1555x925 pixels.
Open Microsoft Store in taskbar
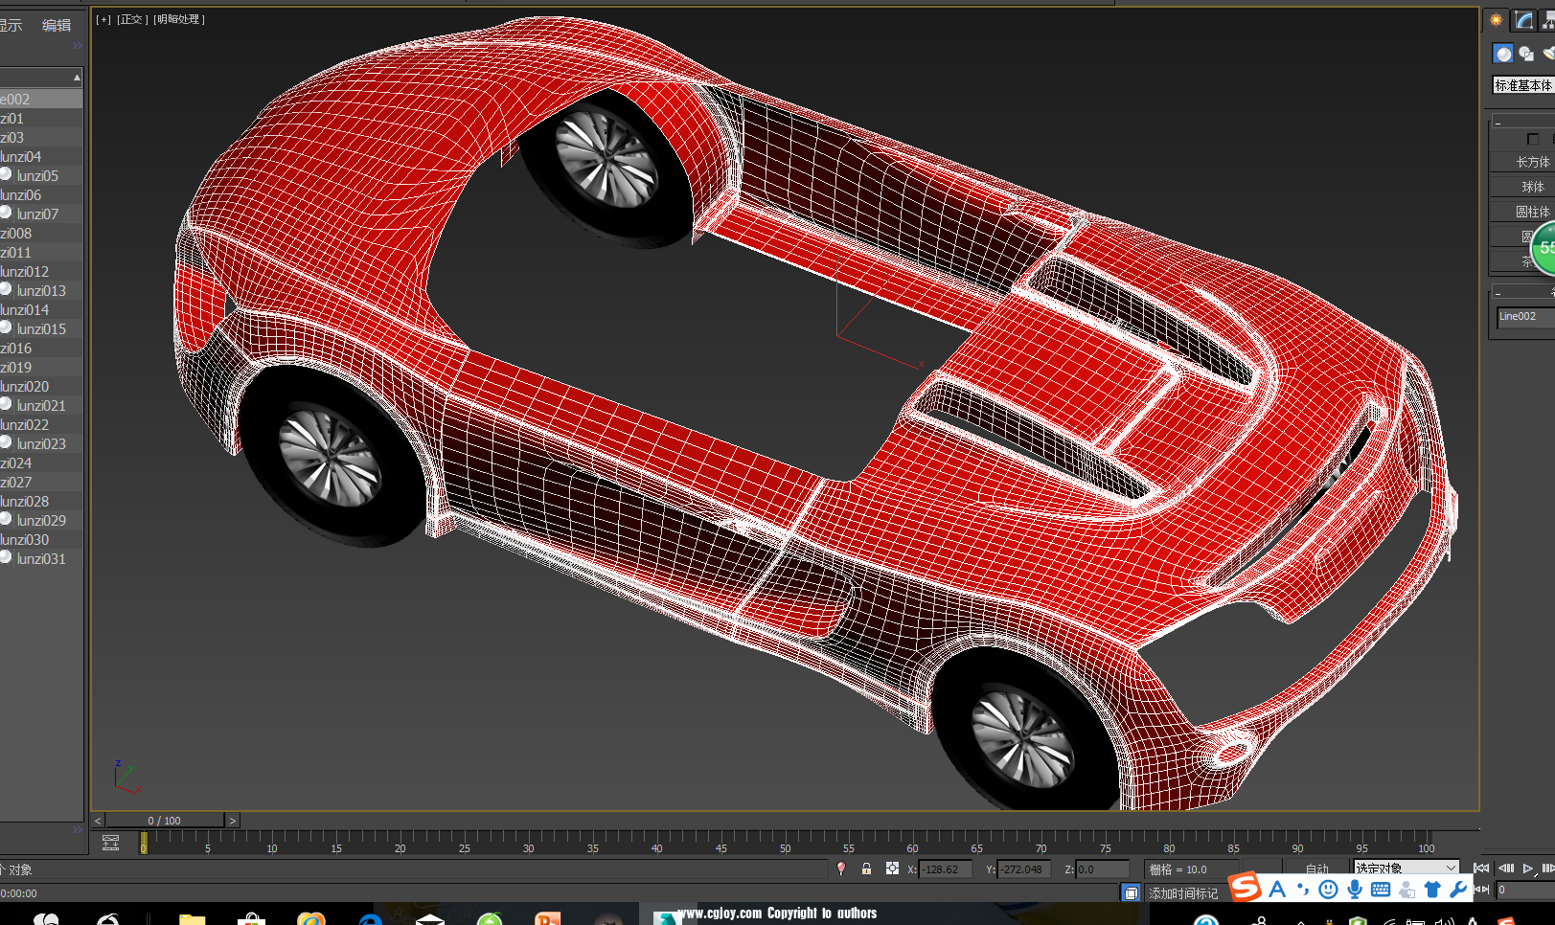click(x=251, y=919)
